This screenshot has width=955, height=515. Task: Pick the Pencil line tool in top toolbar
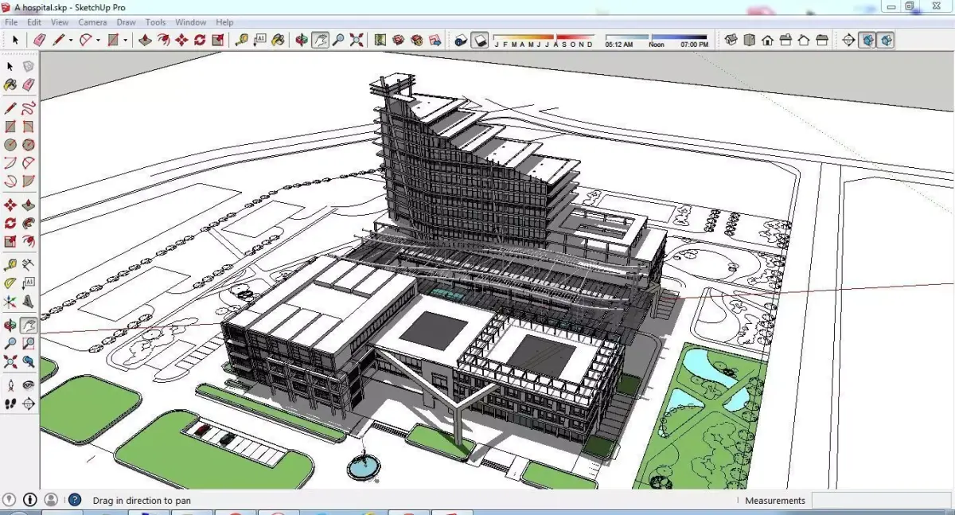[59, 40]
